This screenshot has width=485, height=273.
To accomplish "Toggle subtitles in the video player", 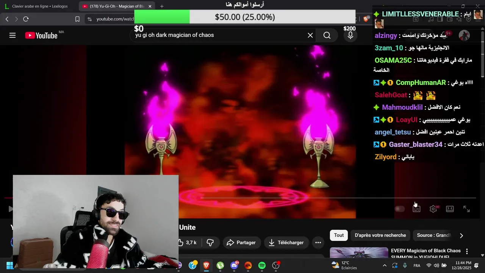I will (x=416, y=209).
